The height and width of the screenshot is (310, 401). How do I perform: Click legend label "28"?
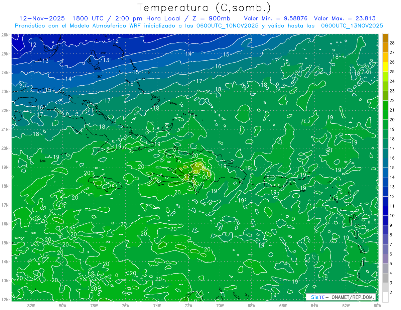392,43
